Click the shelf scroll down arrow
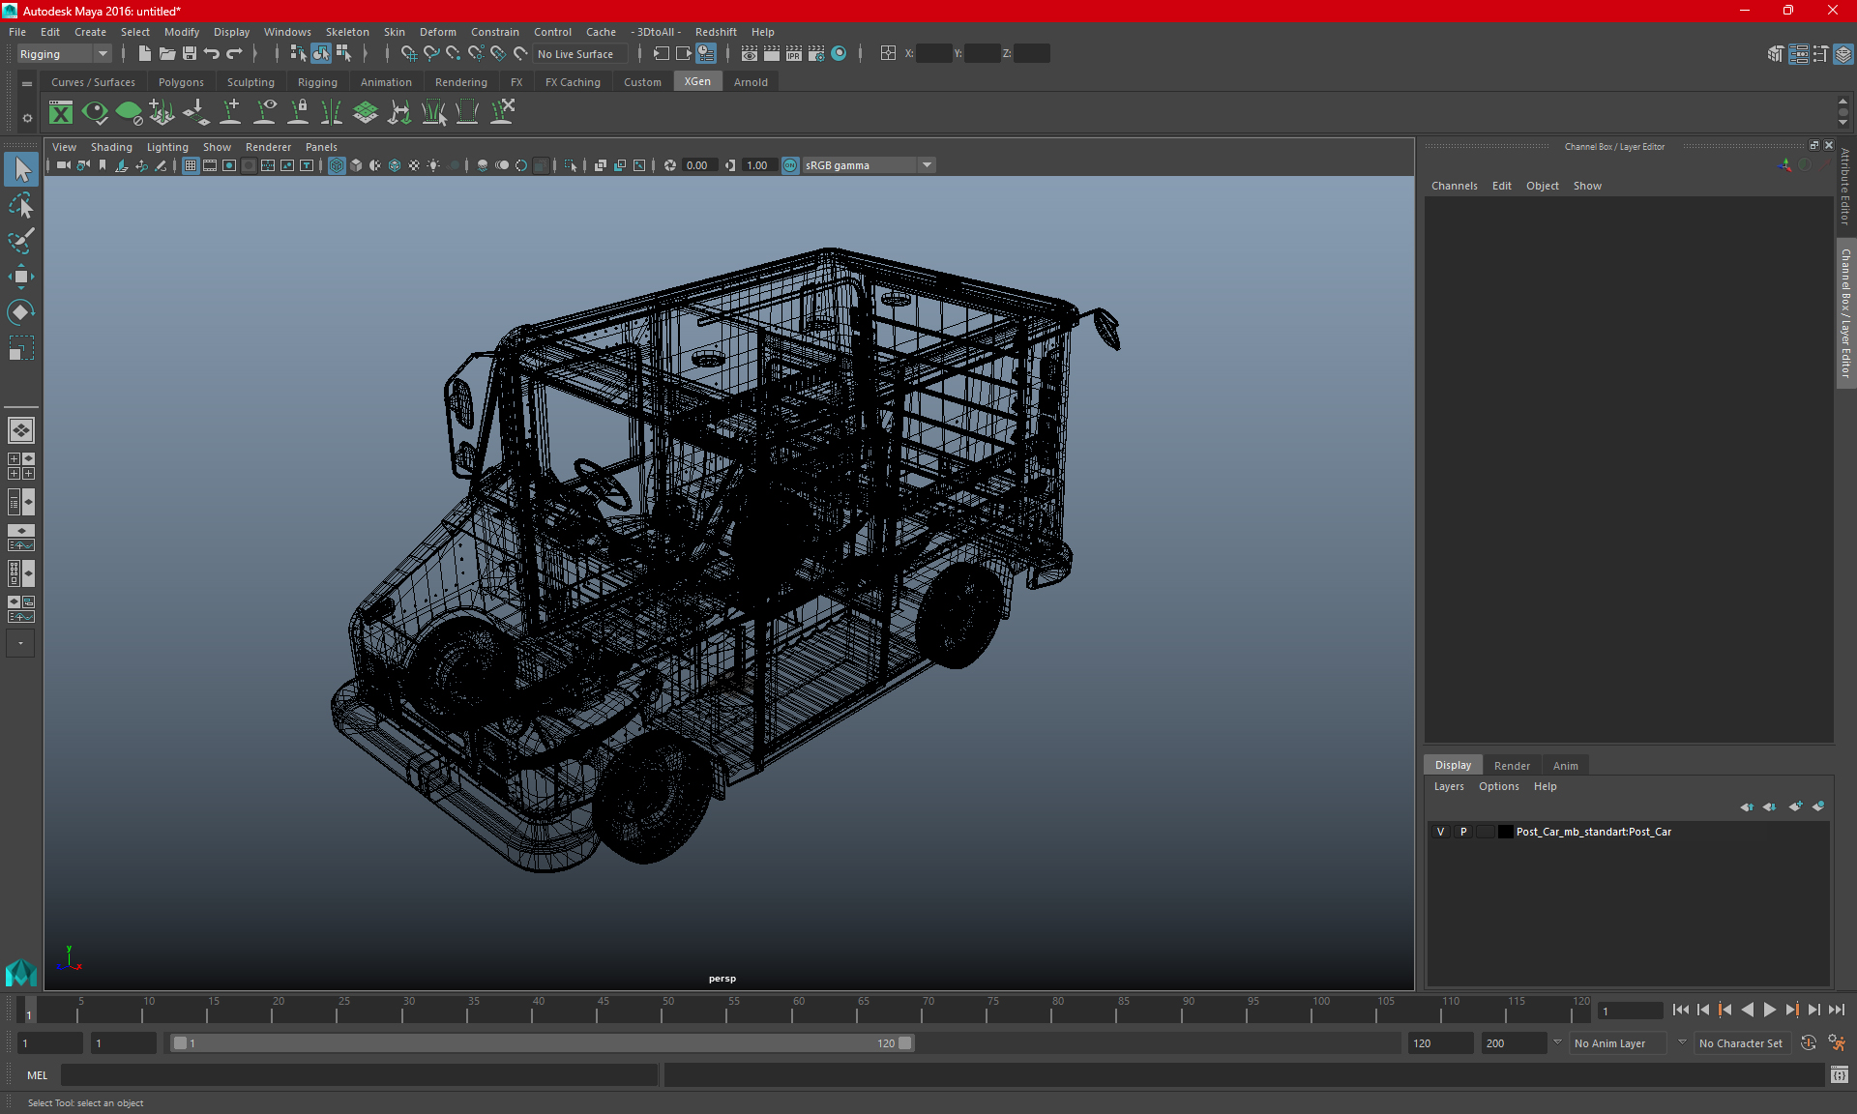The width and height of the screenshot is (1857, 1114). coord(1842,123)
